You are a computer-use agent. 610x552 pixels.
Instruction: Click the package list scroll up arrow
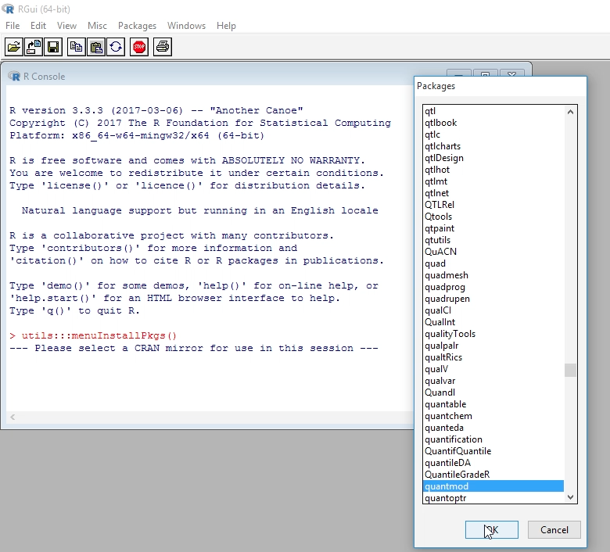click(x=570, y=112)
